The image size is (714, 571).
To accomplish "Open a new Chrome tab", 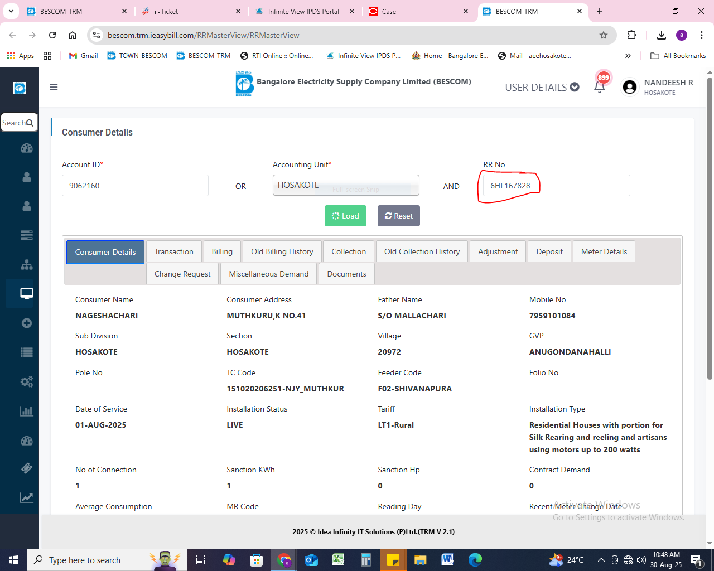I will pyautogui.click(x=600, y=11).
